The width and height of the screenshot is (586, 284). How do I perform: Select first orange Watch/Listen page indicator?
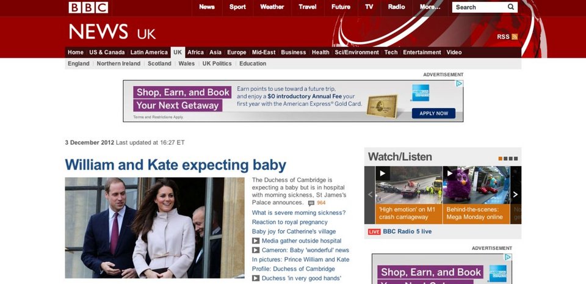coord(500,159)
